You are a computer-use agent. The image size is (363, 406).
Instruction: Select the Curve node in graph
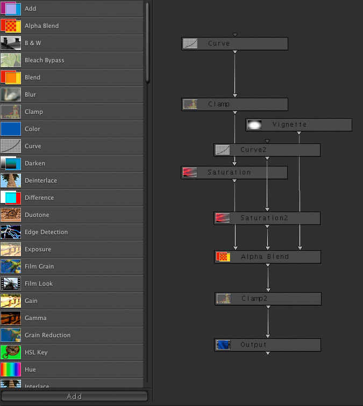click(x=234, y=44)
